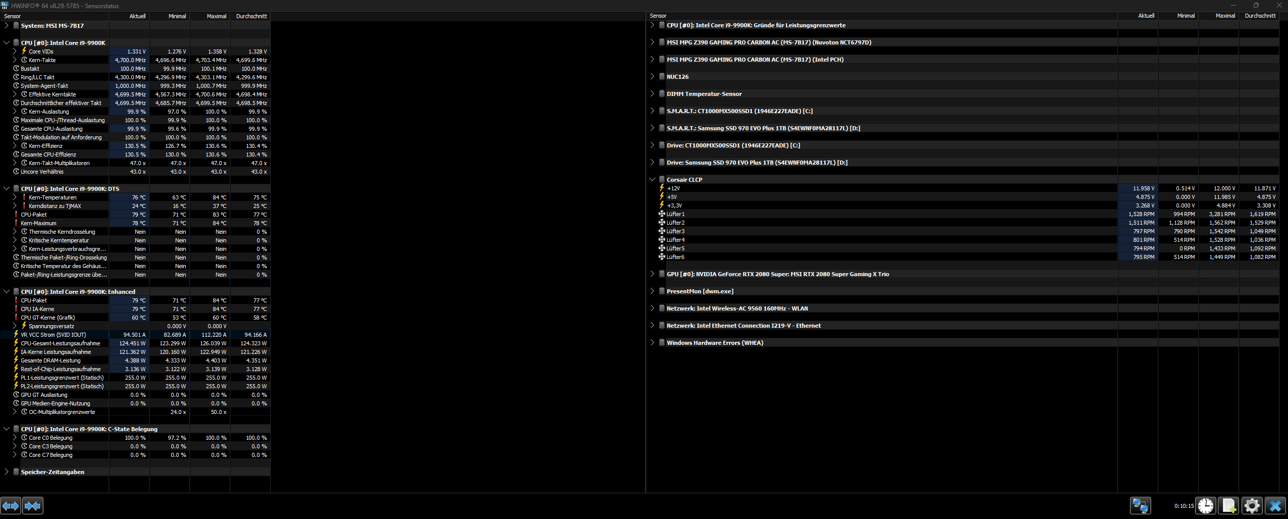Collapse the Corsair CLCP group
1288x519 pixels.
point(652,179)
